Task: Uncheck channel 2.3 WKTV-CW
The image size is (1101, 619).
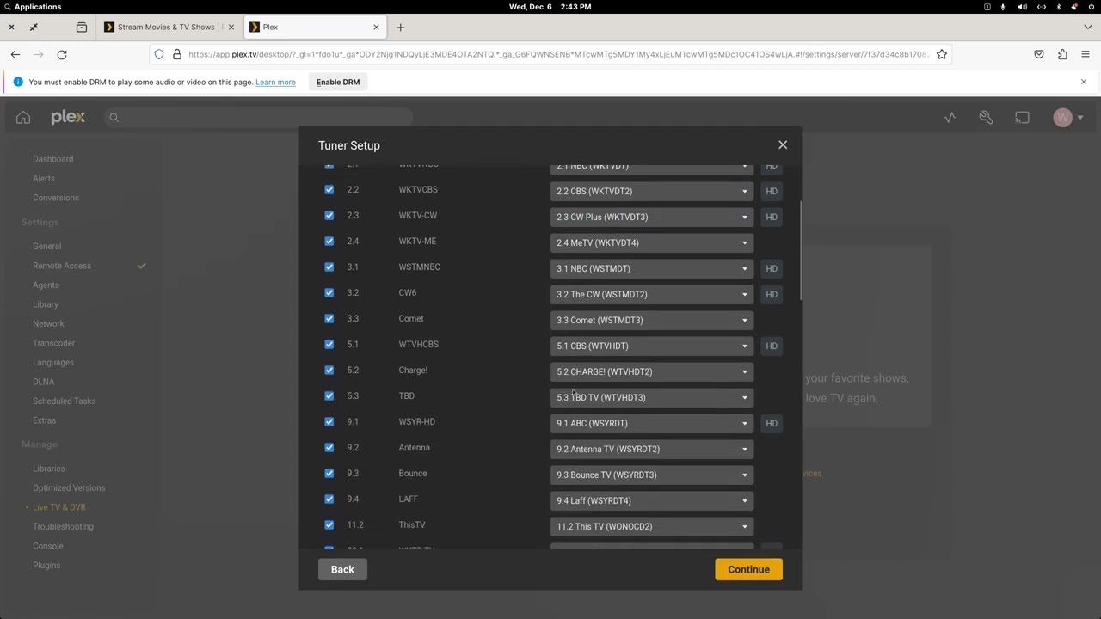Action: (329, 216)
